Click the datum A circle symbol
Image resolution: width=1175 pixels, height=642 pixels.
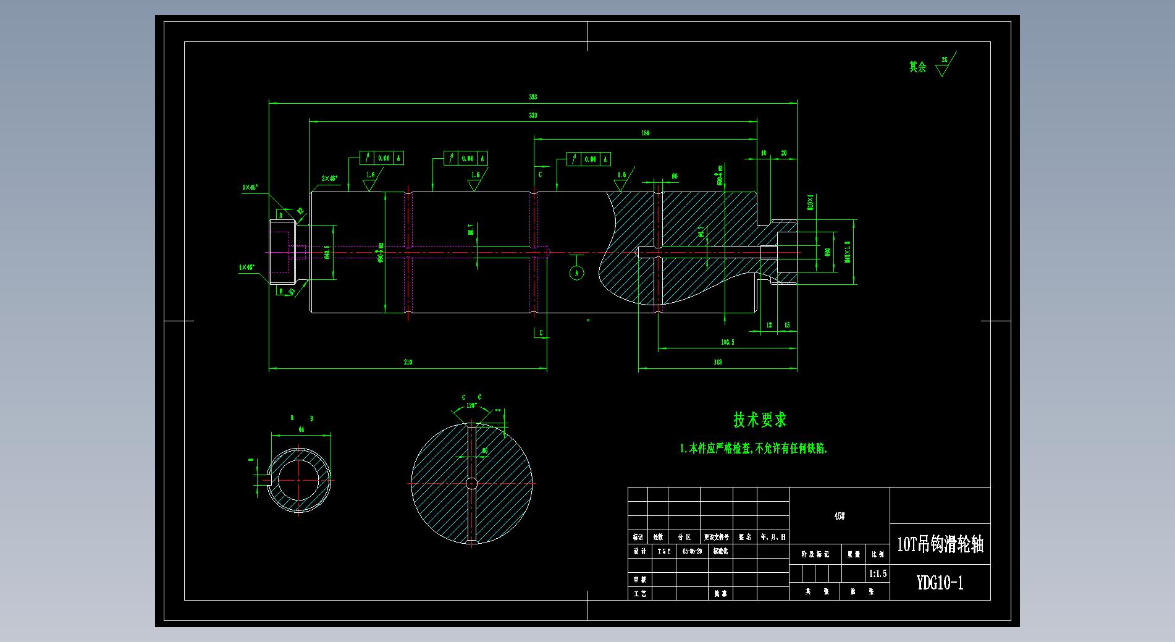click(x=576, y=272)
